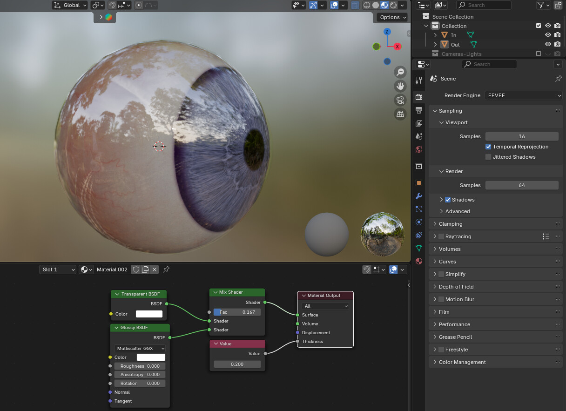Image resolution: width=566 pixels, height=411 pixels.
Task: Click the Glossy BSDF color swatch
Action: [x=151, y=357]
